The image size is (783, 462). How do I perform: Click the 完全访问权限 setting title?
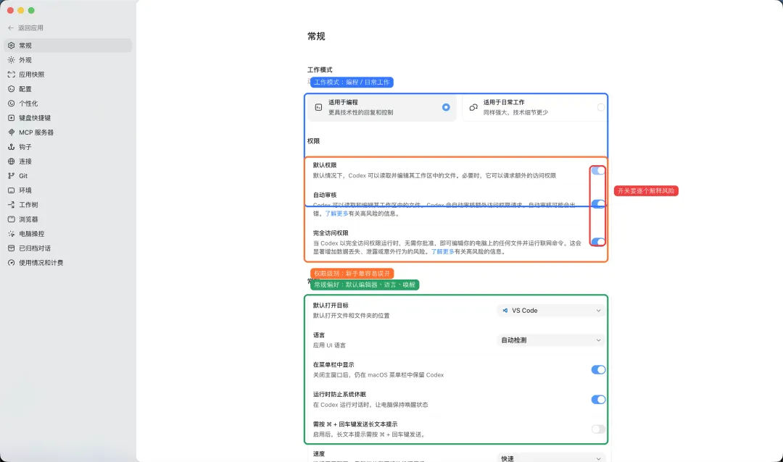point(331,233)
